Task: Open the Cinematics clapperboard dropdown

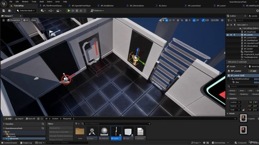Action: 59,11
